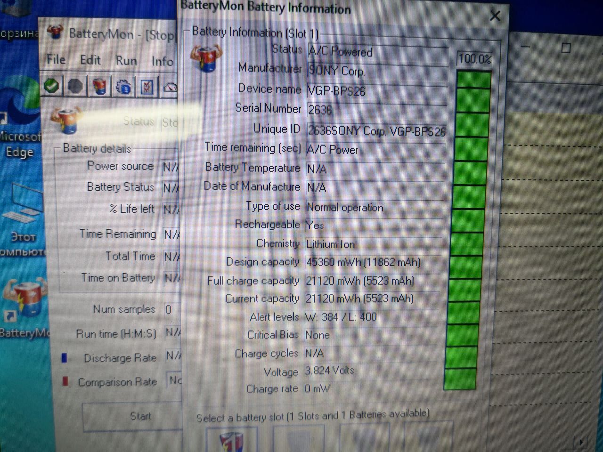Click the red Comparison Rate color marker

[x=65, y=381]
